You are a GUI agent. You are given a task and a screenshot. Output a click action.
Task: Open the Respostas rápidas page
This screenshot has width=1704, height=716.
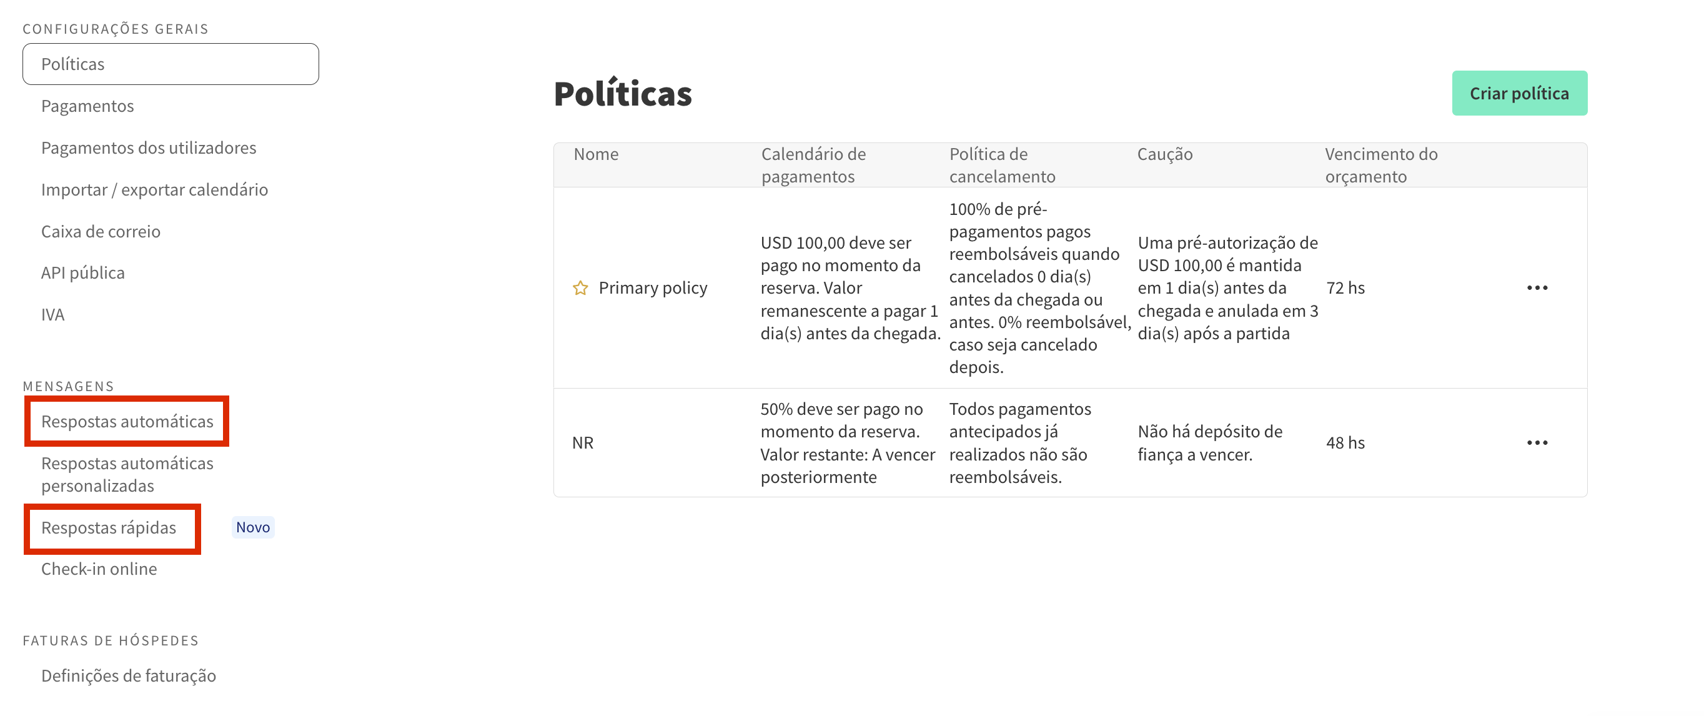(x=109, y=527)
